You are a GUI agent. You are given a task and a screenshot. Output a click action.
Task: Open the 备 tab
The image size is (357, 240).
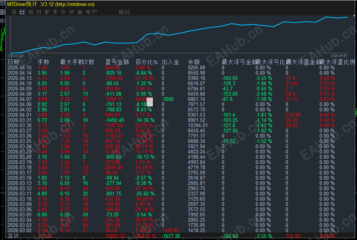point(80,12)
